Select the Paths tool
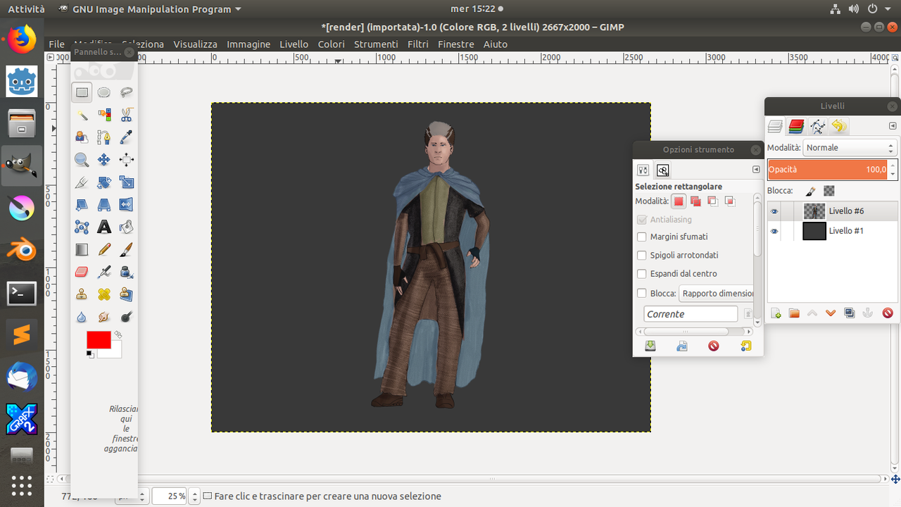Screen dimensions: 901x507 (104, 137)
